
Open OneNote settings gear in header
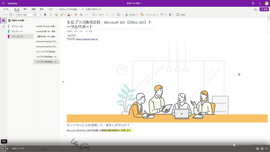[253, 3]
